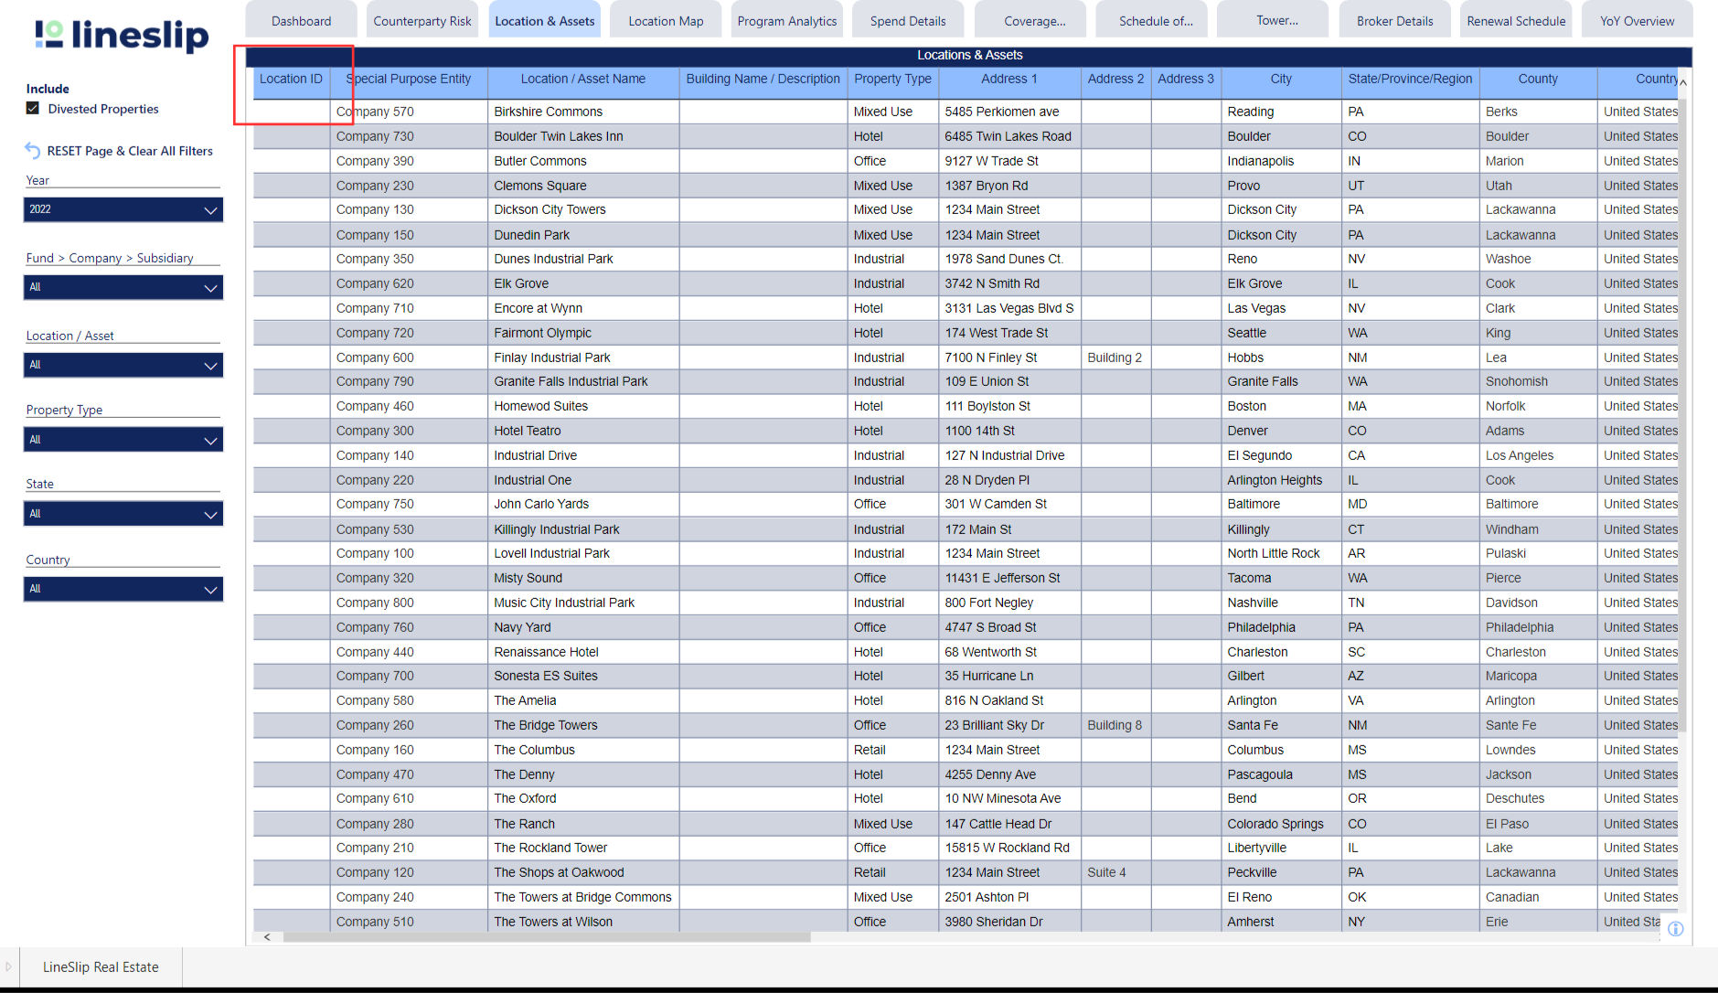Click the horizontal scrollbar's left arrow
Image resolution: width=1718 pixels, height=993 pixels.
(267, 936)
